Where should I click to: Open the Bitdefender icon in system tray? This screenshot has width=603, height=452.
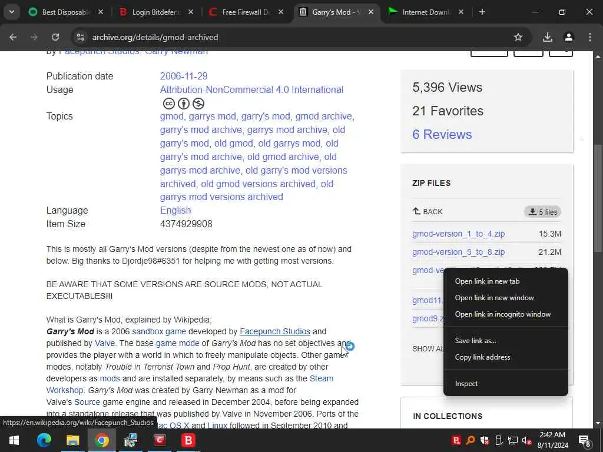pos(456,440)
